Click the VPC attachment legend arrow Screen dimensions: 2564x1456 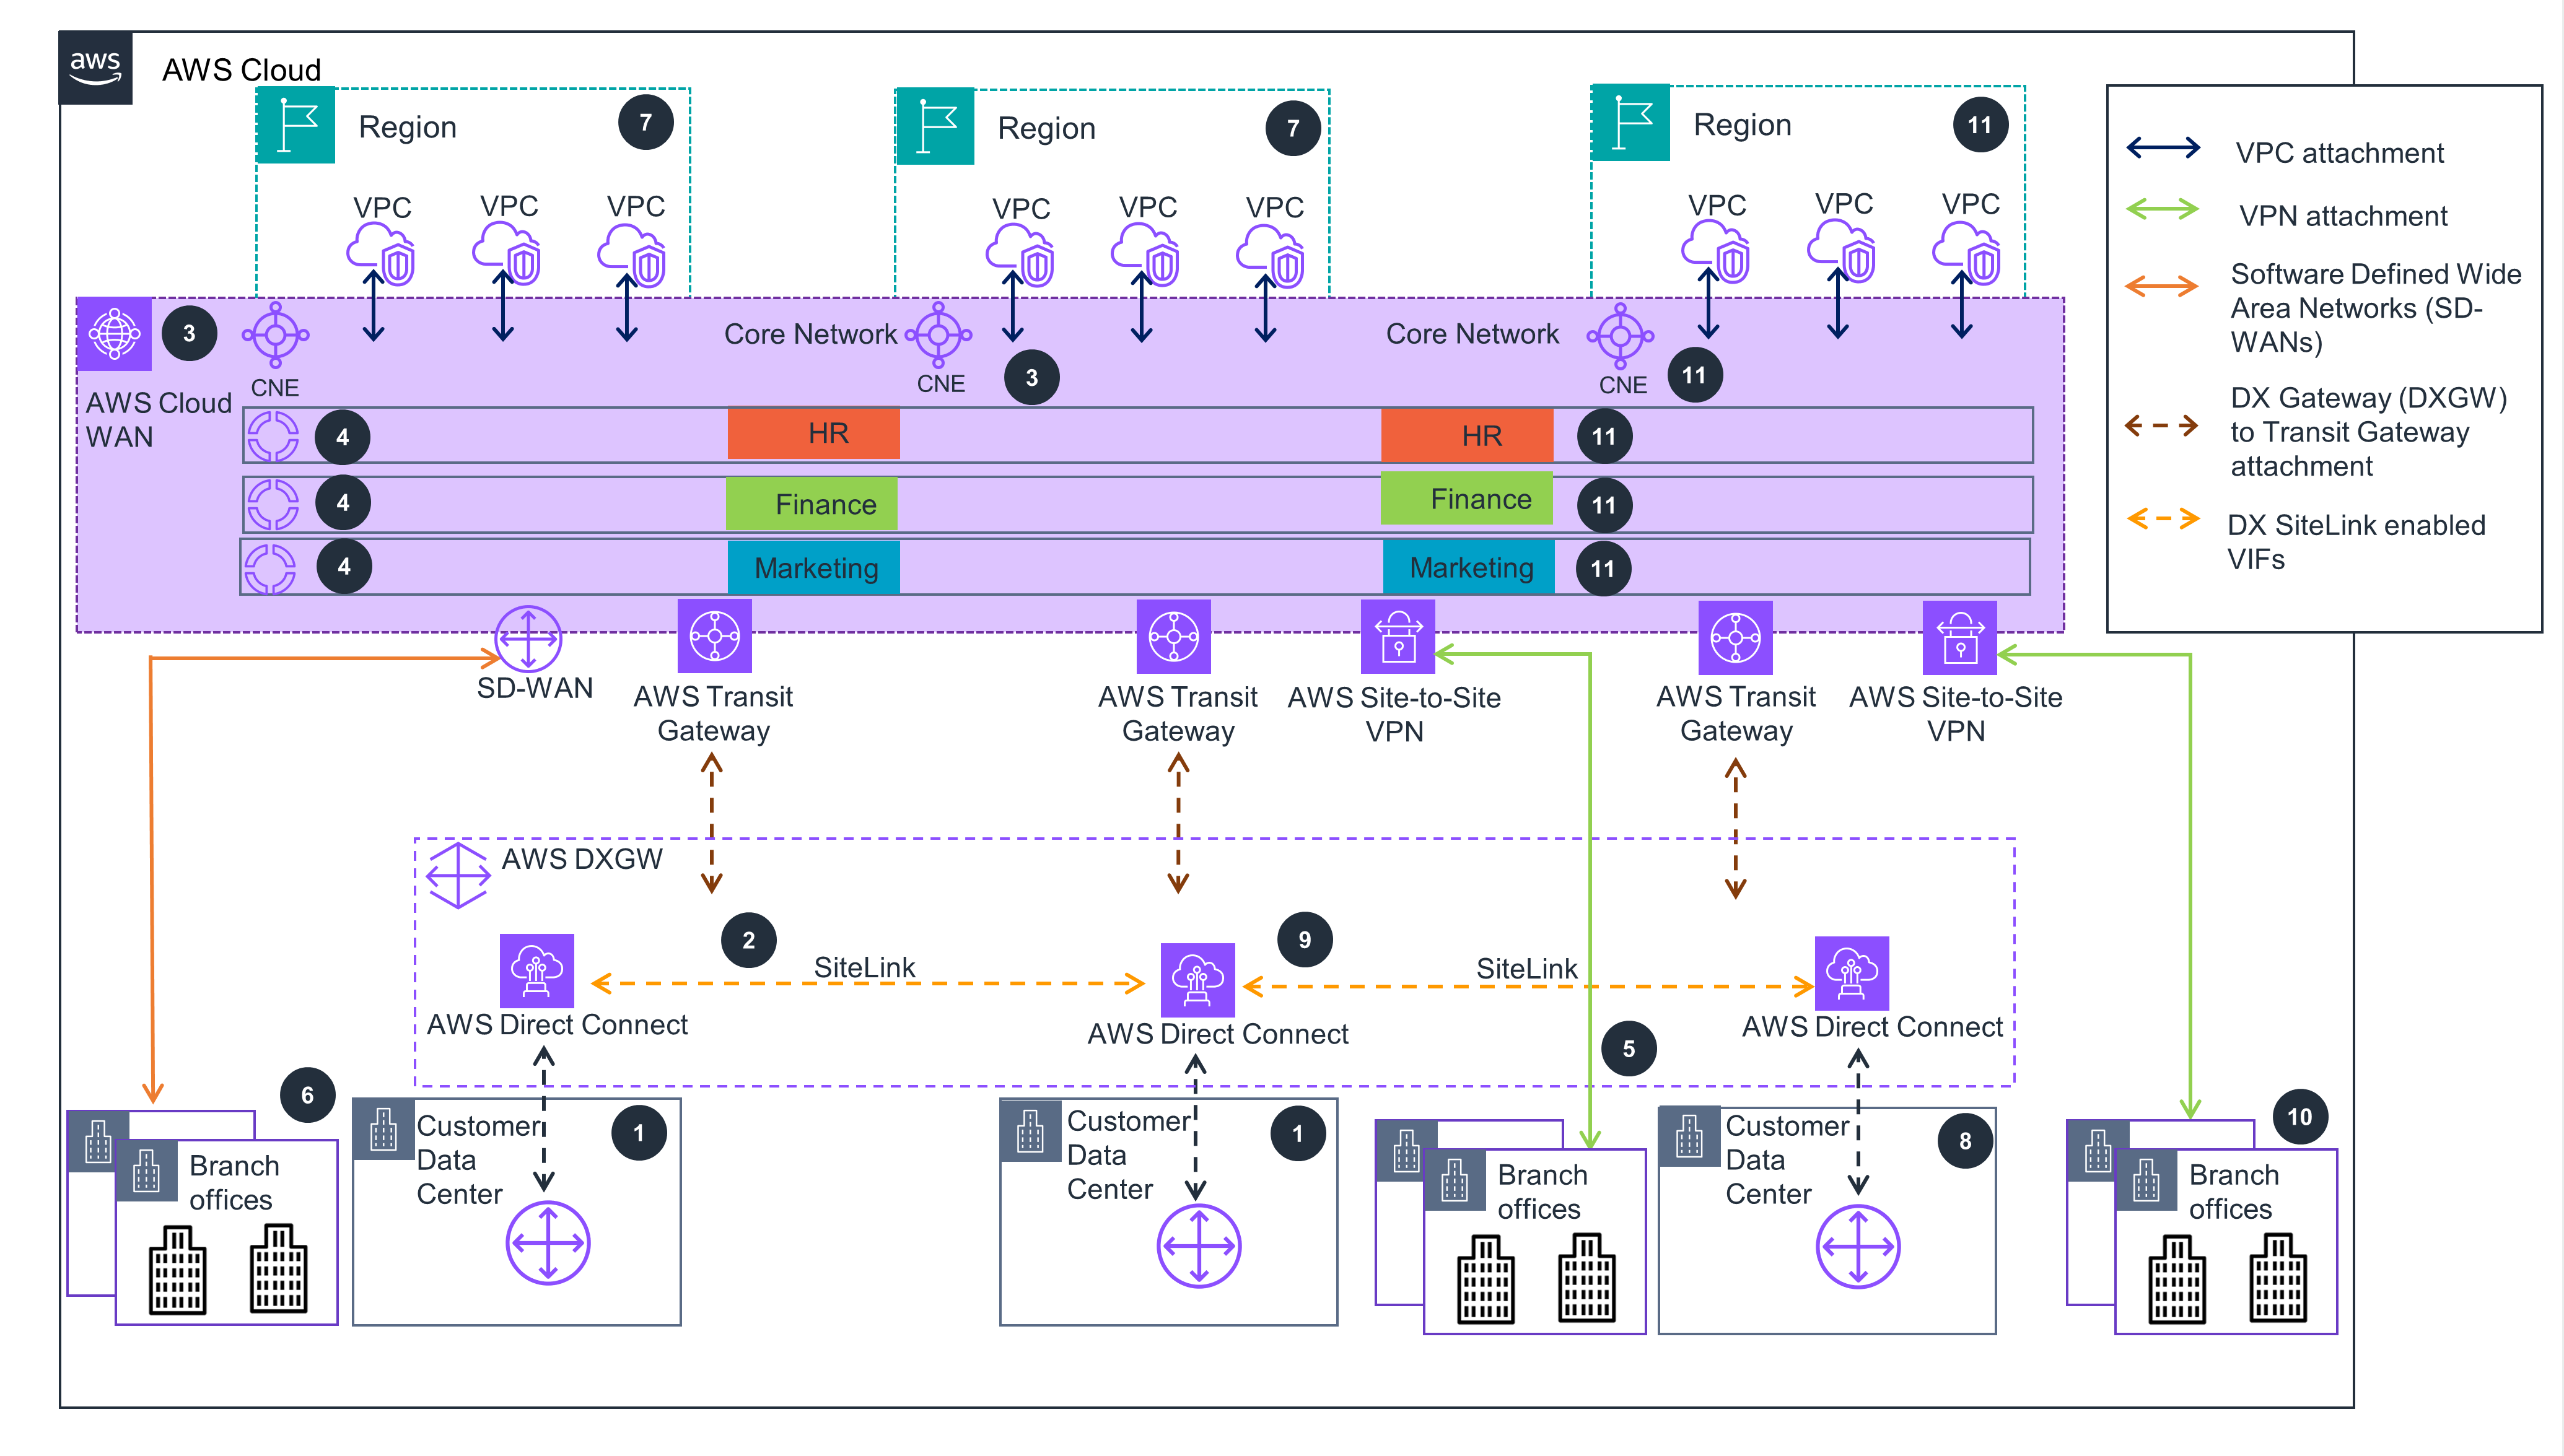2163,148
